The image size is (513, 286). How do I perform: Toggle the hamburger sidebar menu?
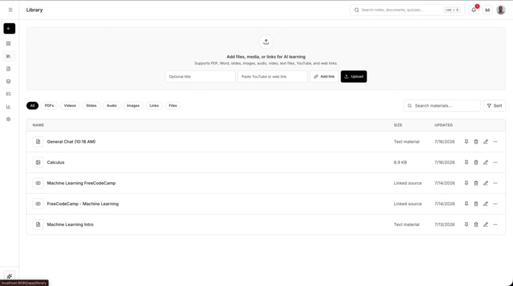coord(10,10)
